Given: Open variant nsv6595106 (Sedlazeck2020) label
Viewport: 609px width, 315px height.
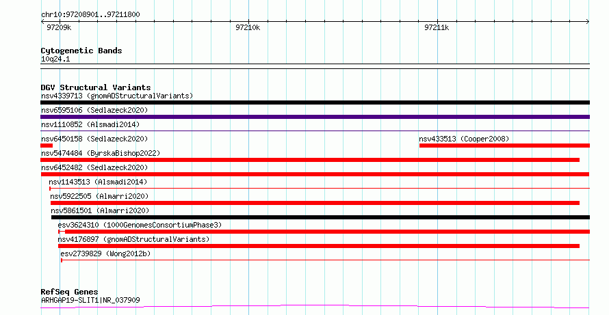Looking at the screenshot, I should click(94, 110).
